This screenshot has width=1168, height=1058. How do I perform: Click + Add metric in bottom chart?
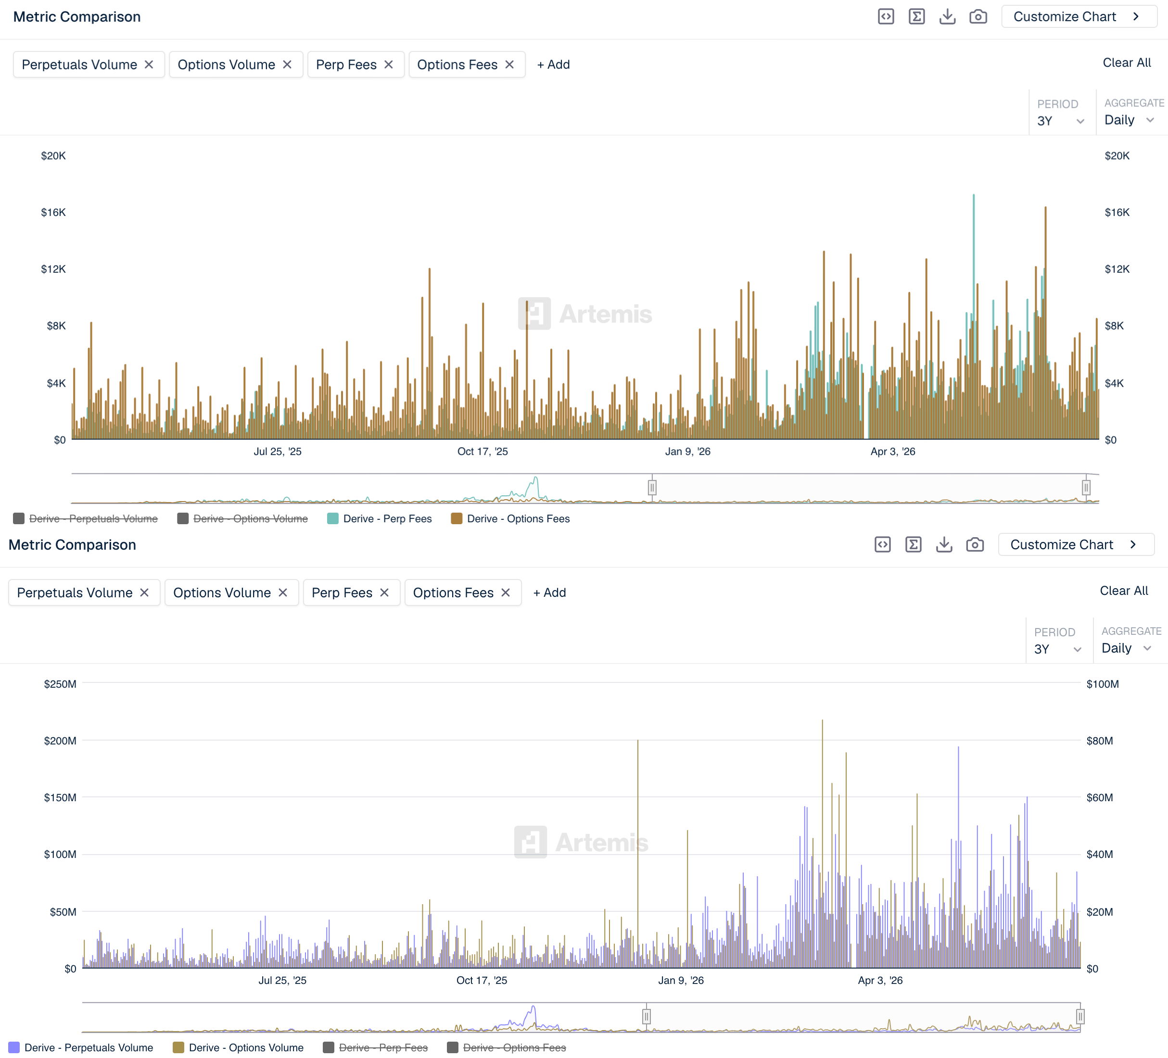[x=549, y=592]
